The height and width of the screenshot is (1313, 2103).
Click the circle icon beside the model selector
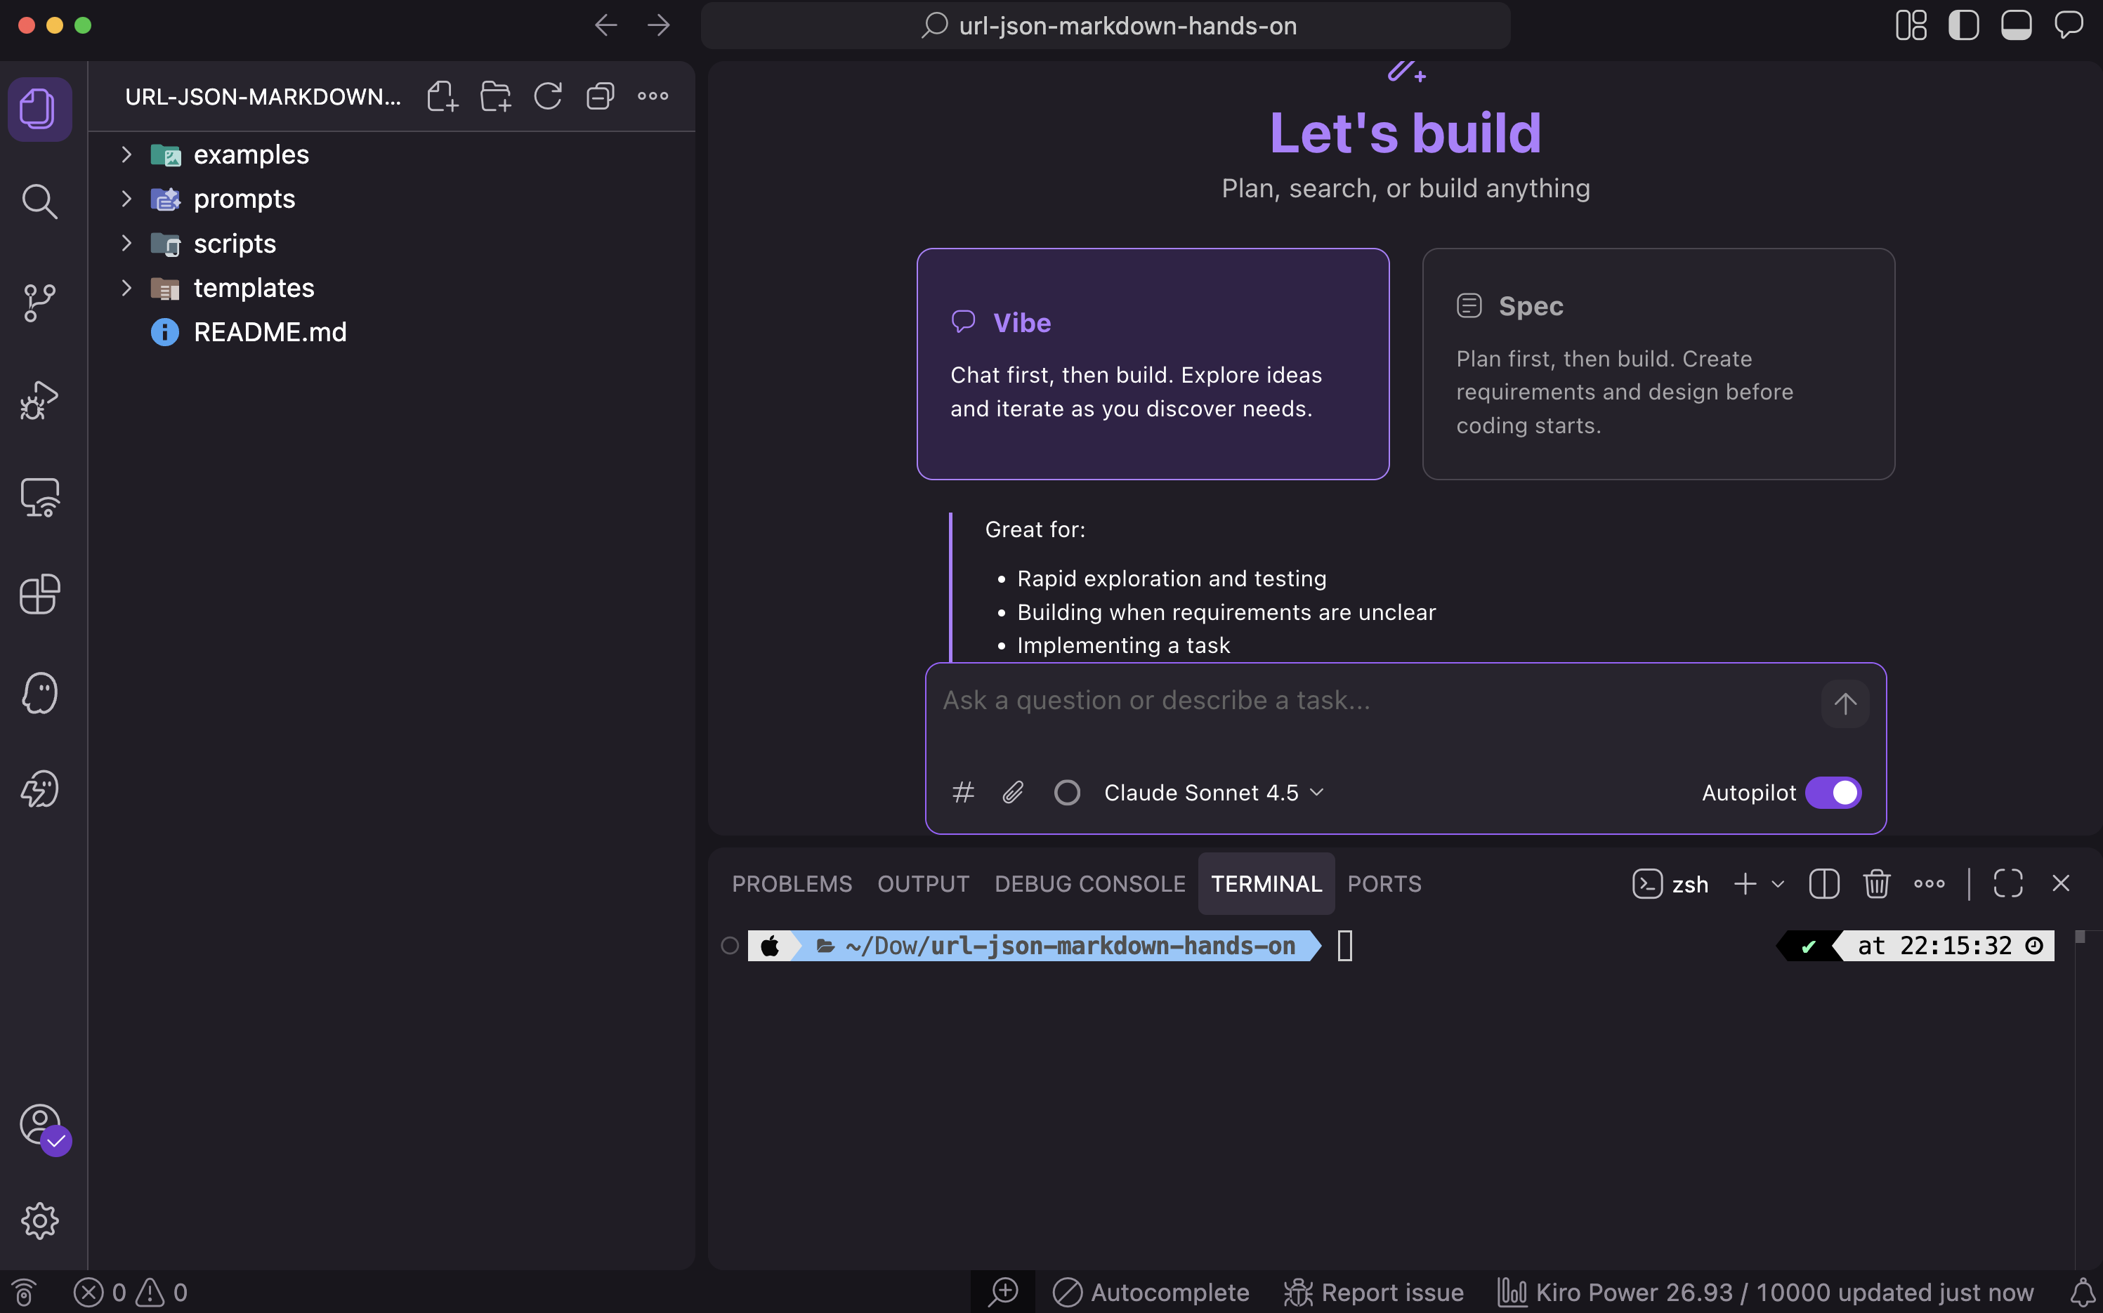1067,792
